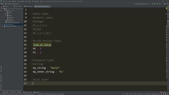Open the File menu
This screenshot has height=95, width=169.
click(4, 1)
